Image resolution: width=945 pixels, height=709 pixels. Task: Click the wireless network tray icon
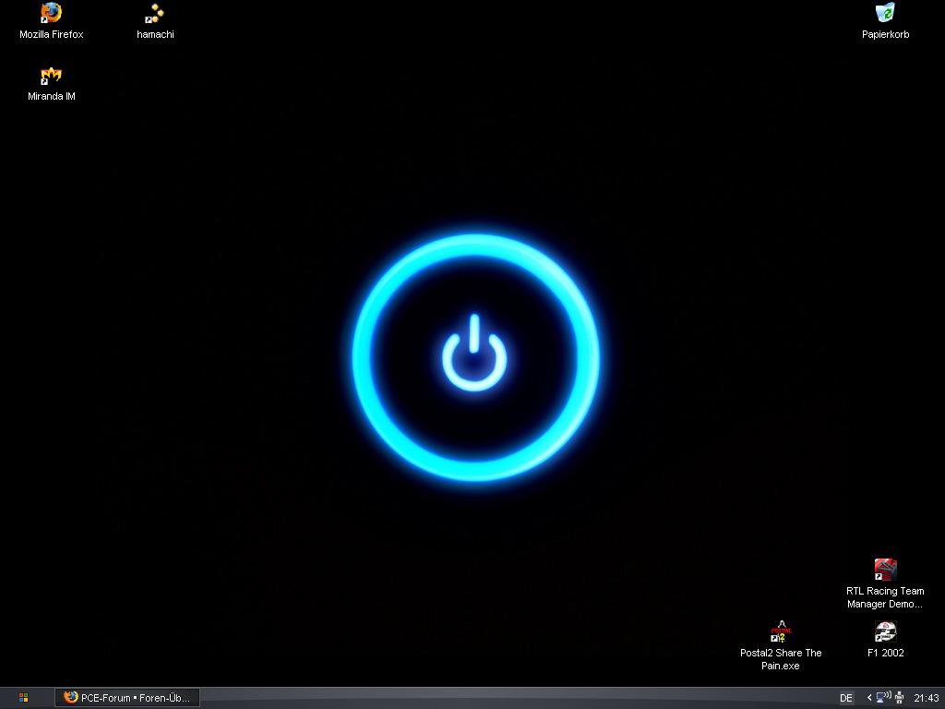pos(883,698)
